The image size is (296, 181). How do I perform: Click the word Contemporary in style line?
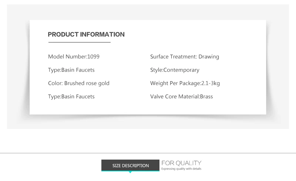pos(181,70)
